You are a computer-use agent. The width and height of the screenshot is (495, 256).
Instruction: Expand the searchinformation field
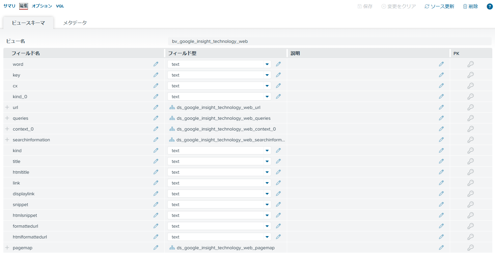pos(6,139)
